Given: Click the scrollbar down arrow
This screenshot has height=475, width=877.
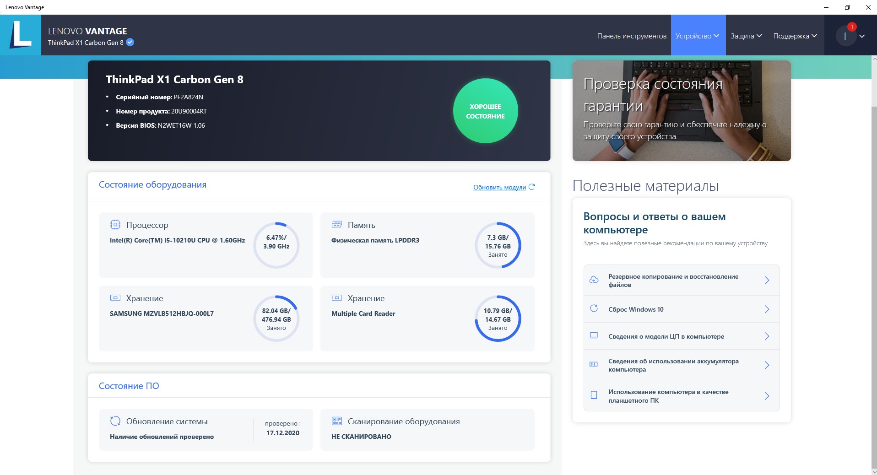Looking at the screenshot, I should click(874, 472).
